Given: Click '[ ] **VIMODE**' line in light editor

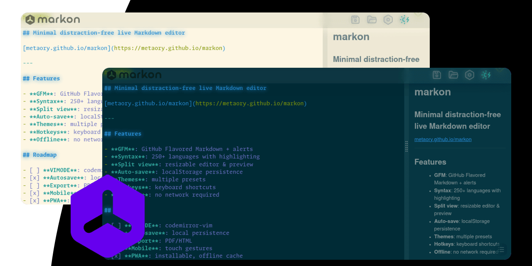Looking at the screenshot, I should pos(62,170).
